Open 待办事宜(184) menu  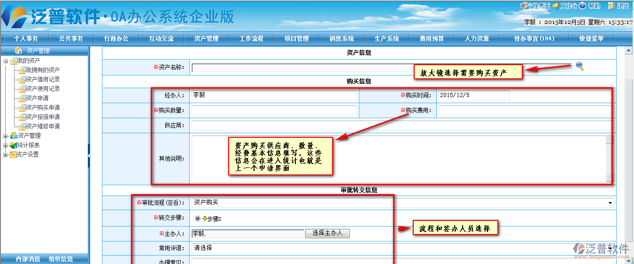click(x=534, y=38)
